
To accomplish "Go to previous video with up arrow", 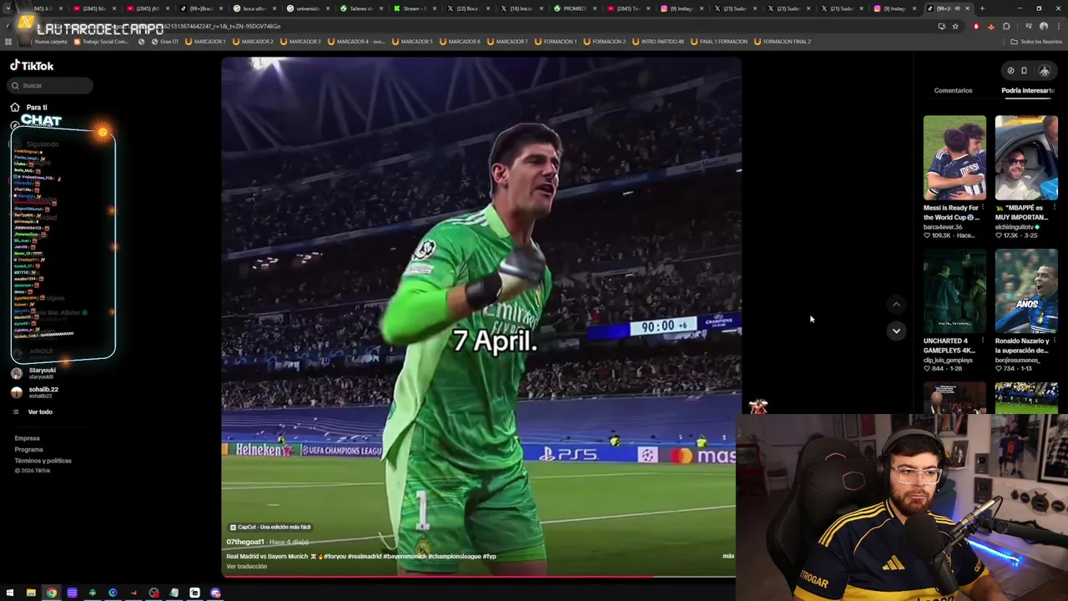I will tap(896, 305).
